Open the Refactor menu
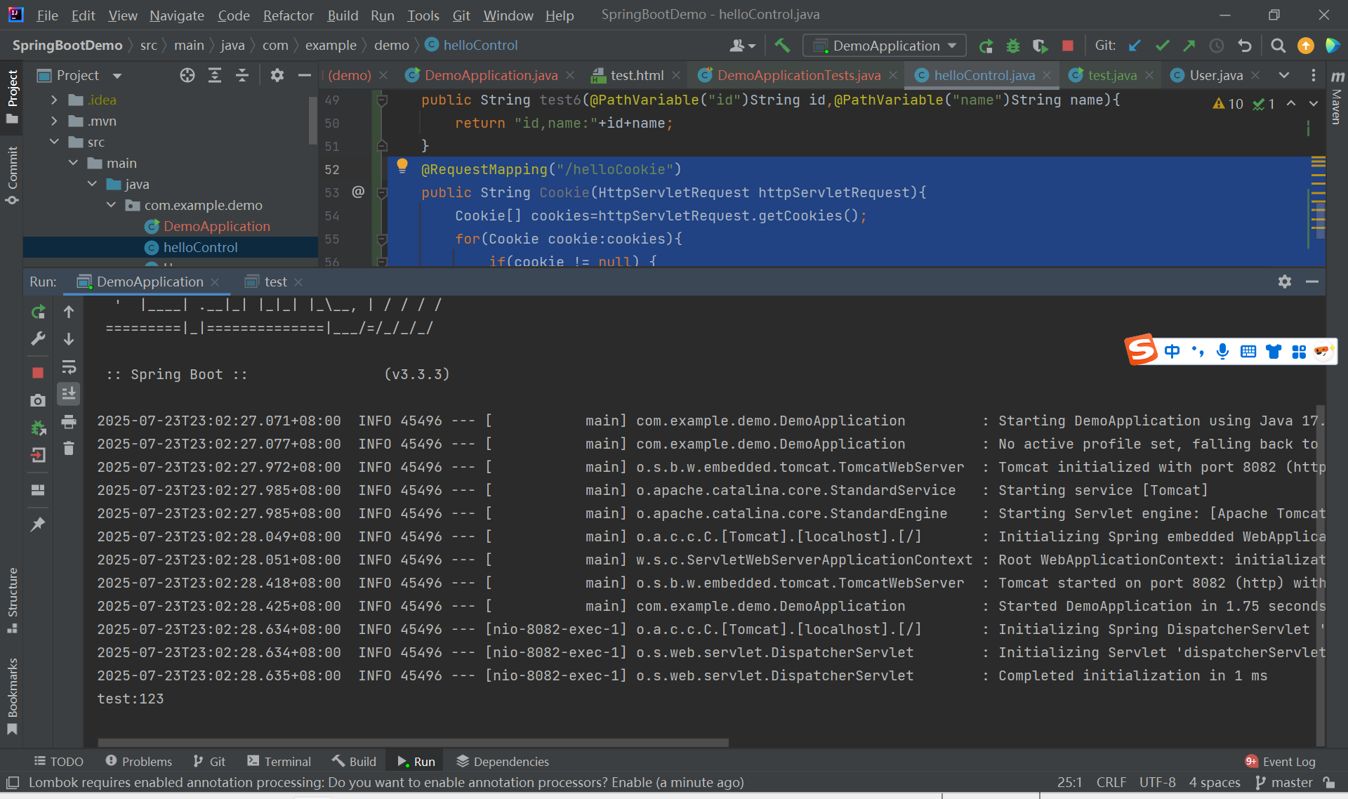Image resolution: width=1348 pixels, height=799 pixels. [288, 15]
